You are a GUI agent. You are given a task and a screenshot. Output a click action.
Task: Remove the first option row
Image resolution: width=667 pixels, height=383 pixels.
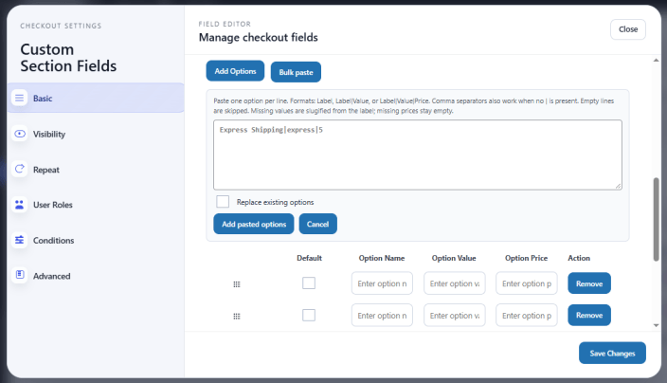point(589,283)
